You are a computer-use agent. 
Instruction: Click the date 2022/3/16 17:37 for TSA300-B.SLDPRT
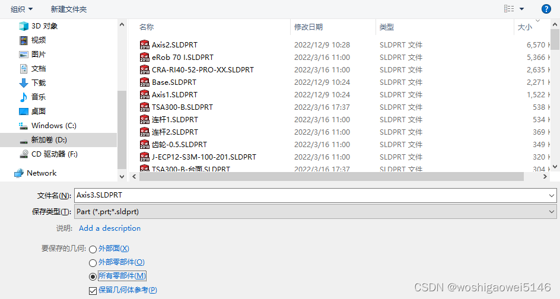[x=322, y=107]
